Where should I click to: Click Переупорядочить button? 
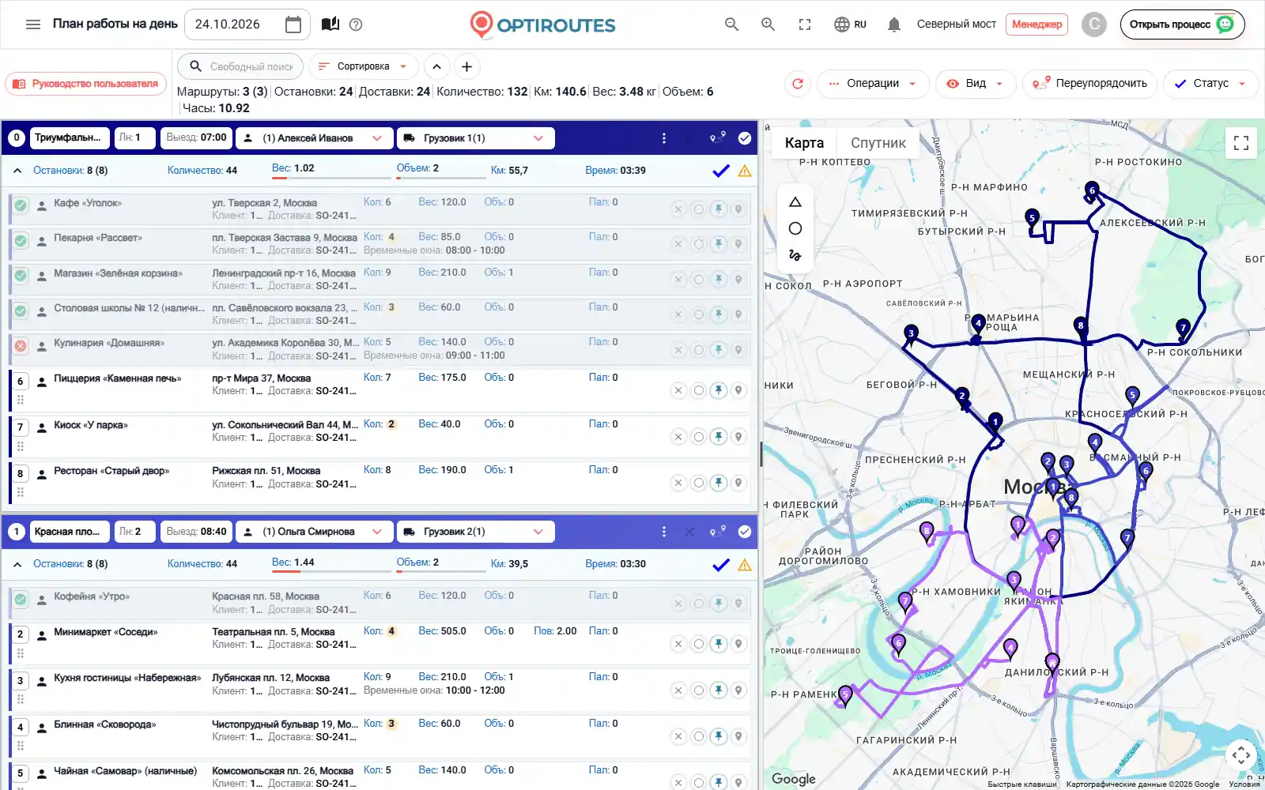click(1089, 83)
